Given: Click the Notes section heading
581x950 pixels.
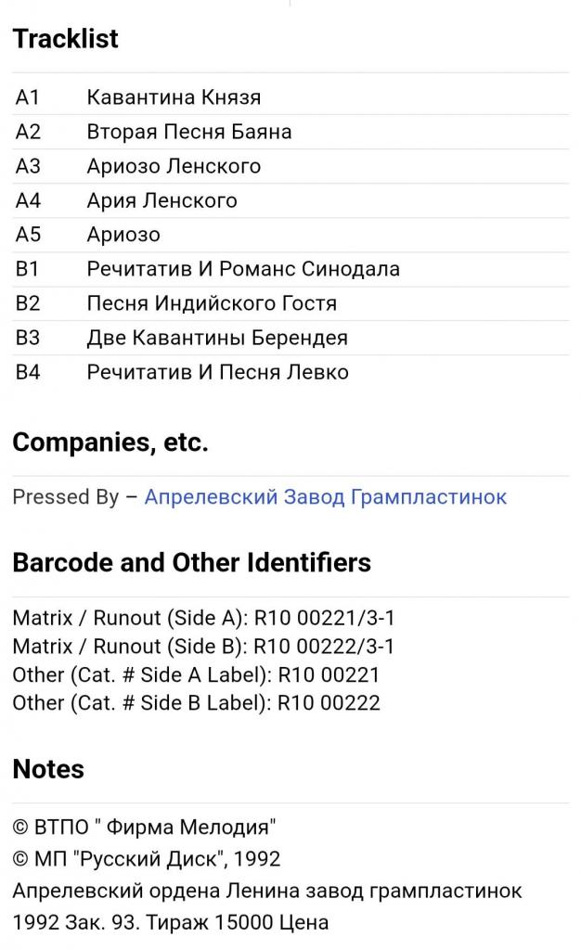Looking at the screenshot, I should click(x=48, y=769).
